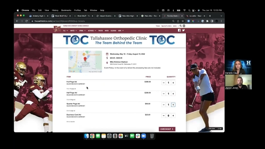The width and height of the screenshot is (265, 149).
Task: Switch to the Palo Alto High tab
Action: pos(128,16)
